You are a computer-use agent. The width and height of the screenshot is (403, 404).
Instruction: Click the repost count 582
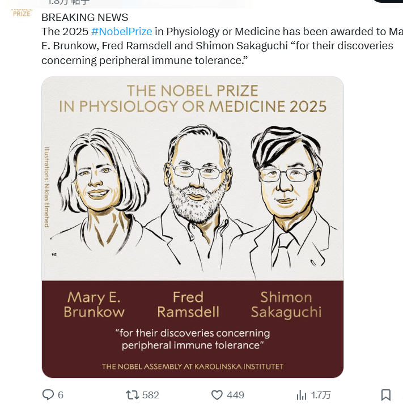150,395
